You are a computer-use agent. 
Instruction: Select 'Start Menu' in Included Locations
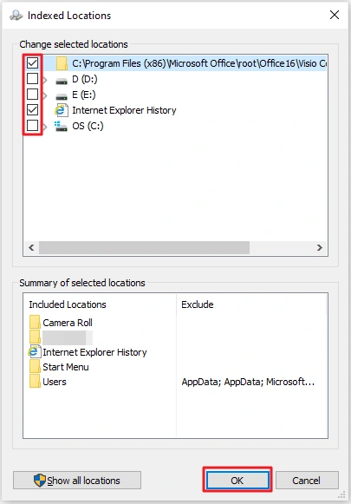click(x=66, y=367)
